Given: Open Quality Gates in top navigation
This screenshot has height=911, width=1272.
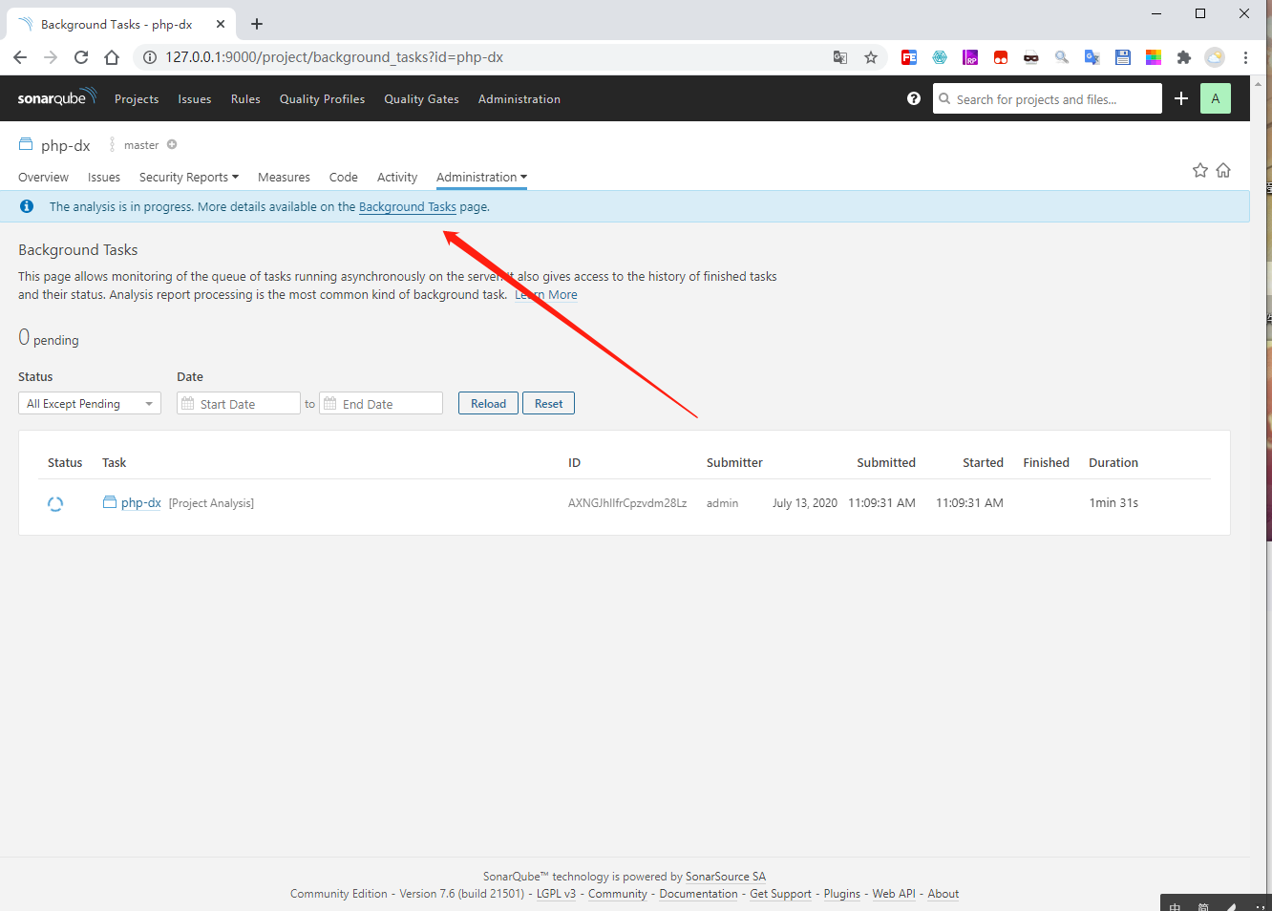Looking at the screenshot, I should tap(421, 99).
